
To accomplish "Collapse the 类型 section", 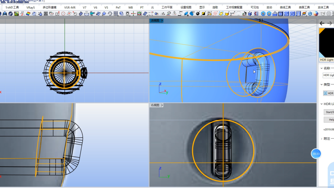I will tap(322, 84).
